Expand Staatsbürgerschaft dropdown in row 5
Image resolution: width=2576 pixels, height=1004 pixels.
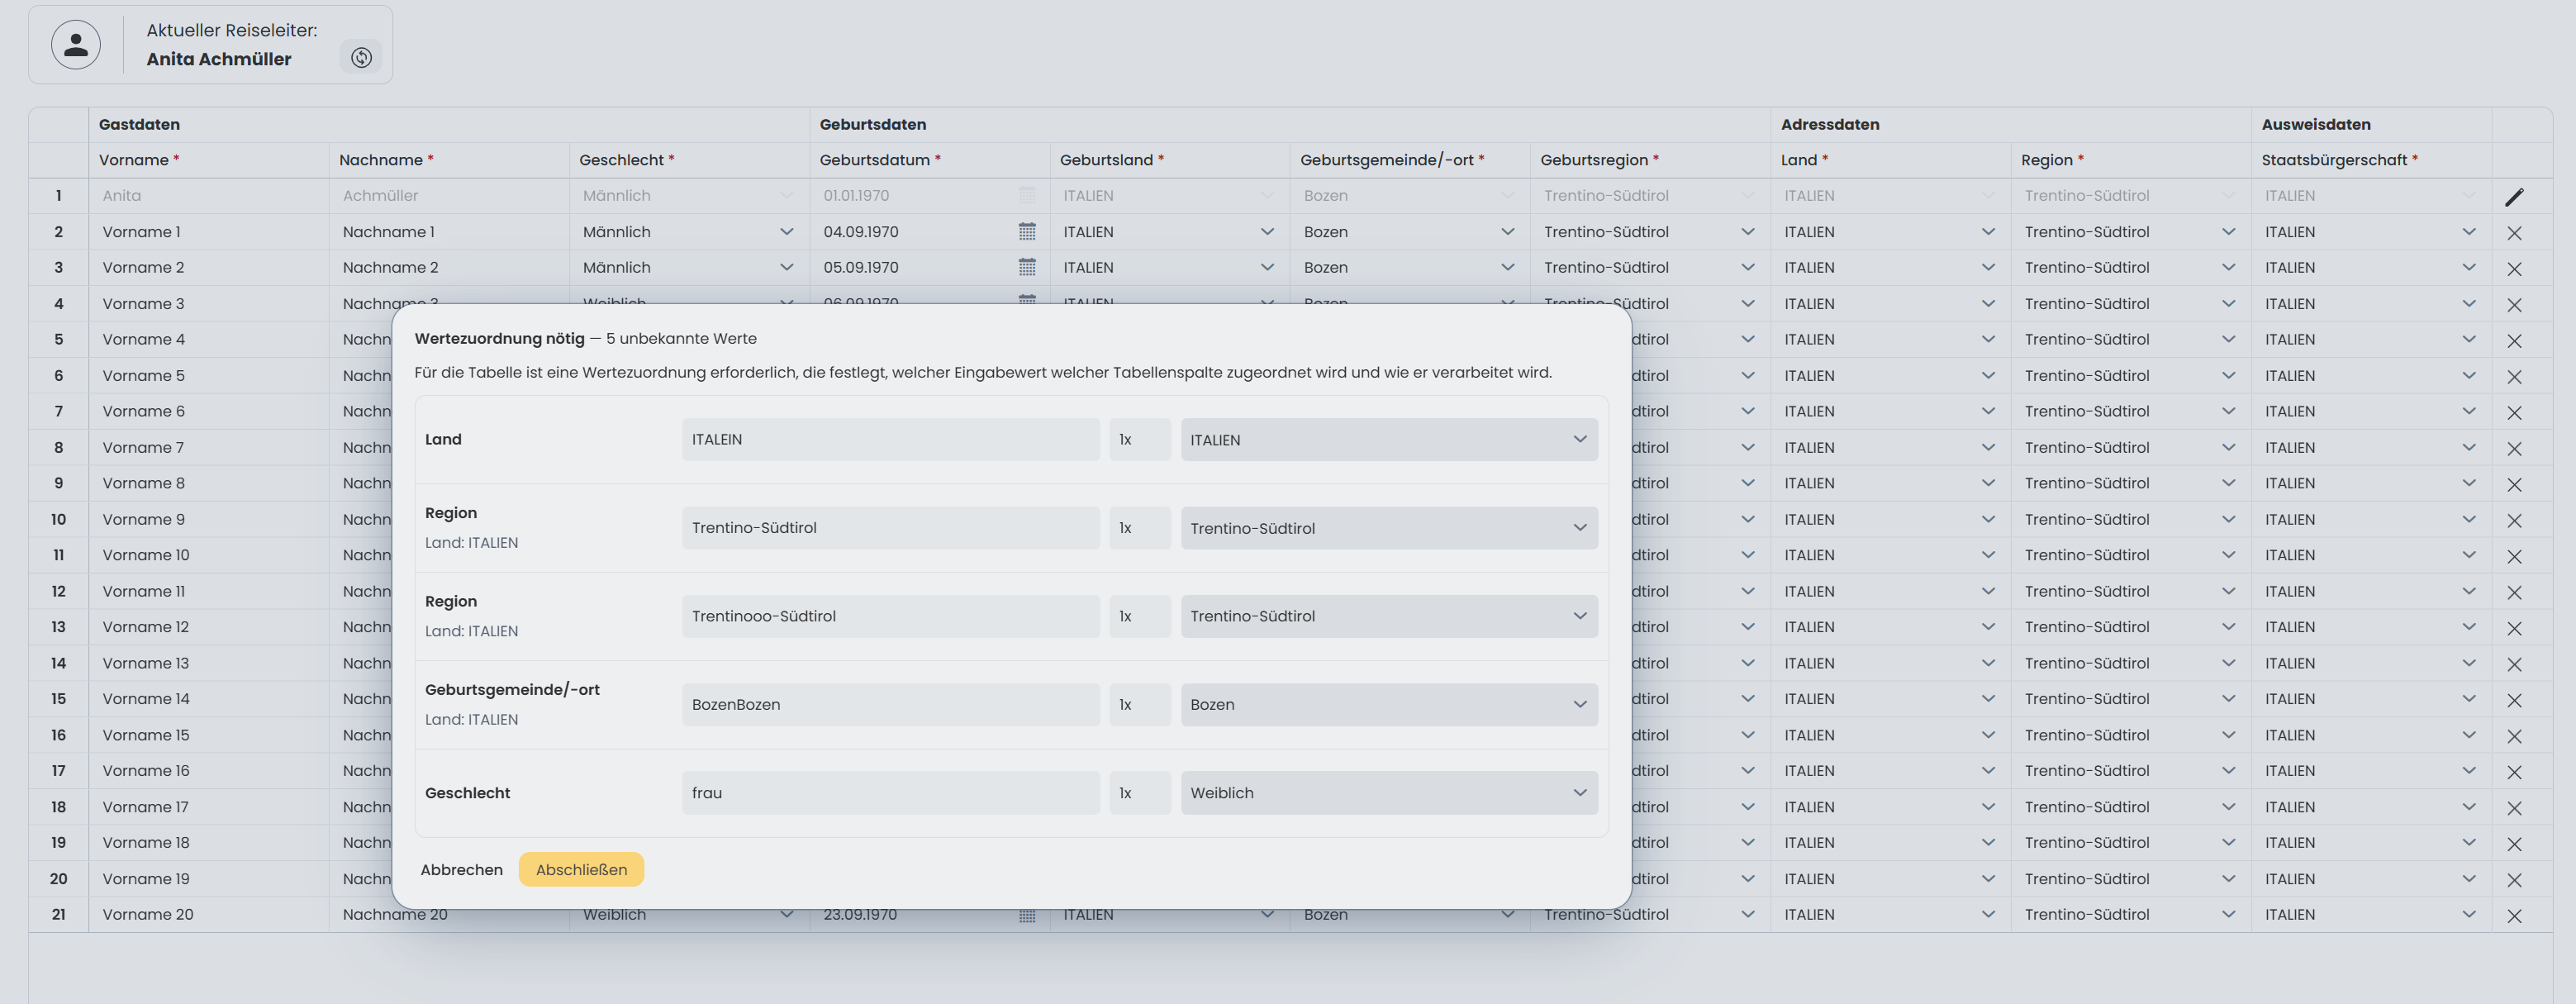2468,340
